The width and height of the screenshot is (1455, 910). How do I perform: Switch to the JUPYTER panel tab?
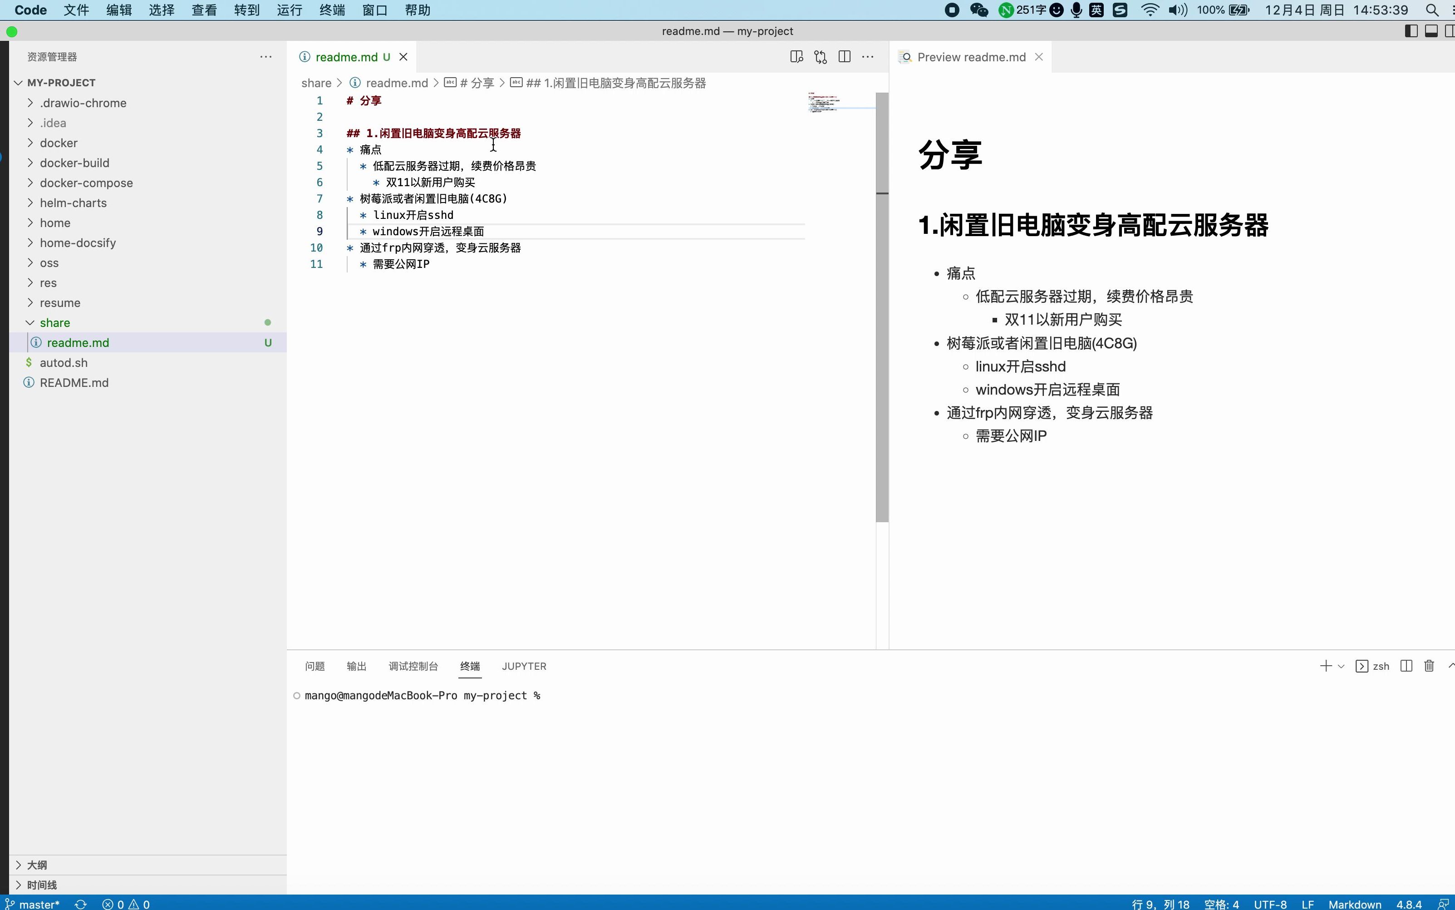click(524, 666)
